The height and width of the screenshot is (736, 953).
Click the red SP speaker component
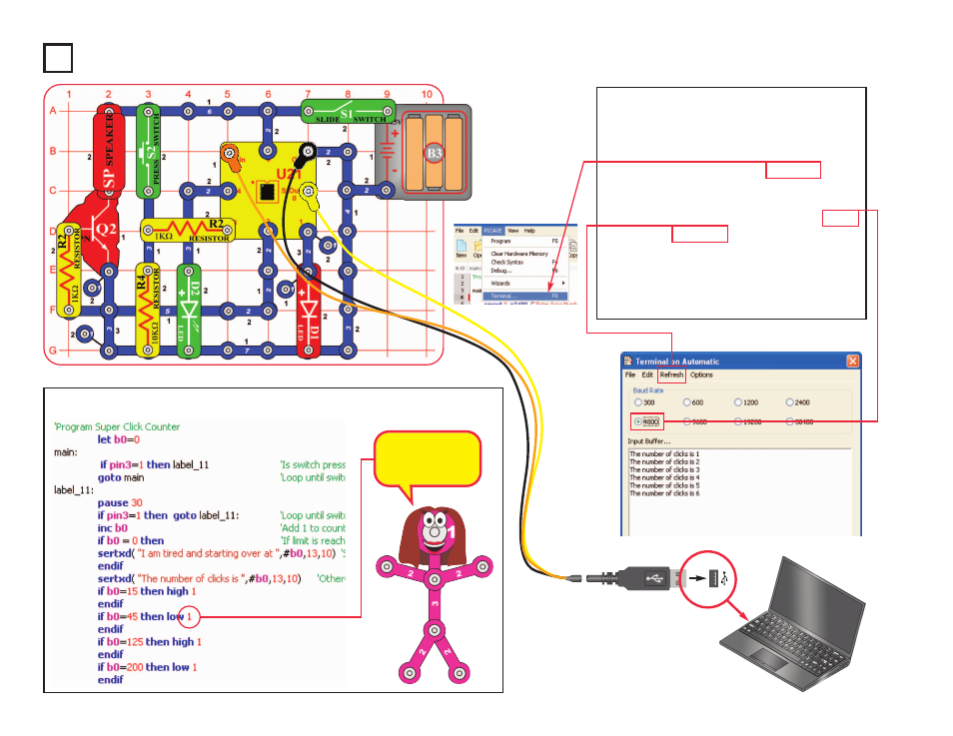(x=109, y=150)
